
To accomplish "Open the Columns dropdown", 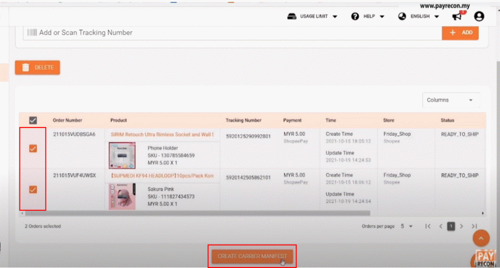I will (451, 100).
